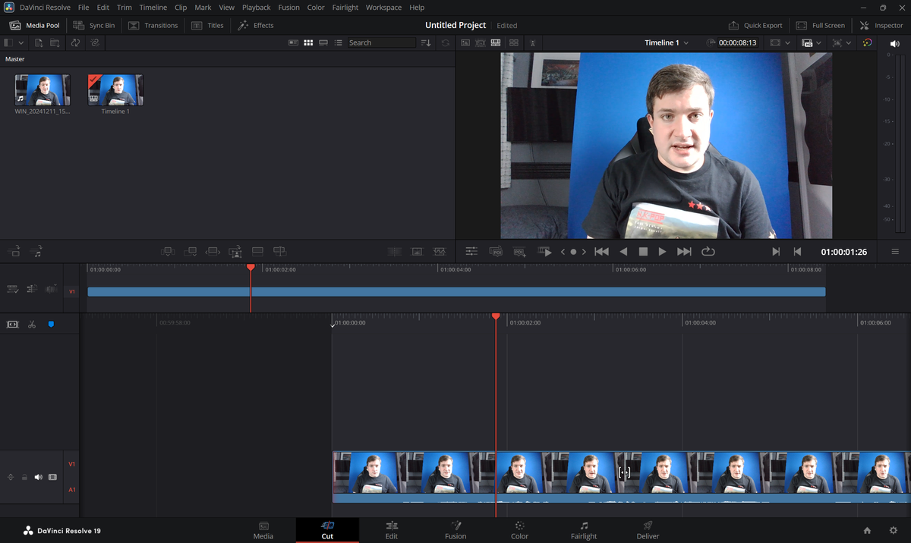
Task: Open the Titles panel
Action: (x=207, y=24)
